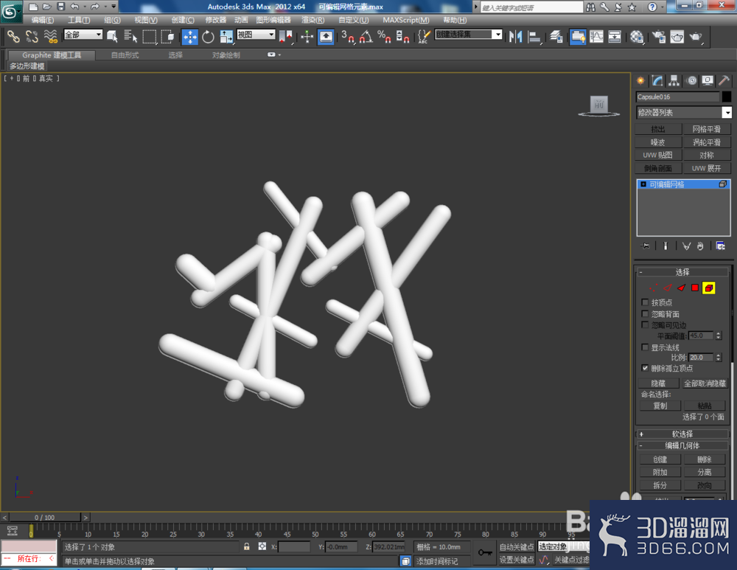Open the 编辑(E) menu

coord(43,20)
